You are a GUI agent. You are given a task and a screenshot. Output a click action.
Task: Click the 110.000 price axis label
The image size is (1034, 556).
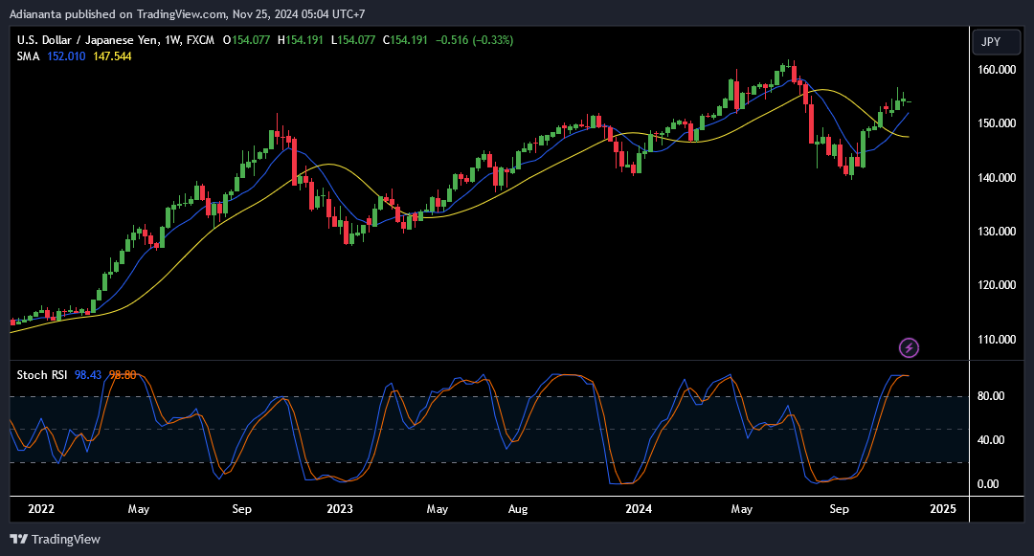coord(997,340)
